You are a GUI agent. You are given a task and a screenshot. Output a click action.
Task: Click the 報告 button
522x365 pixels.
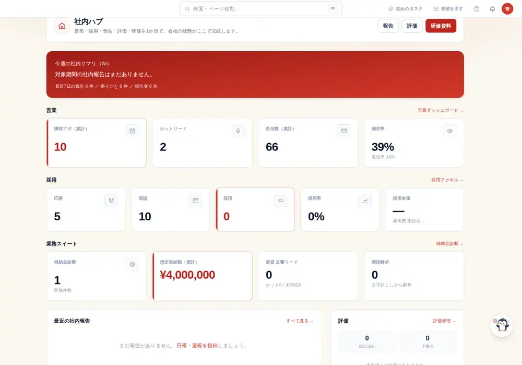[388, 26]
